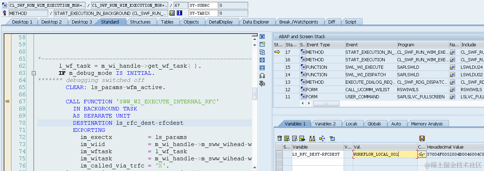The height and width of the screenshot is (171, 484).
Task: Click the stack table horizontal scroll right arrow
Action: [x=309, y=103]
